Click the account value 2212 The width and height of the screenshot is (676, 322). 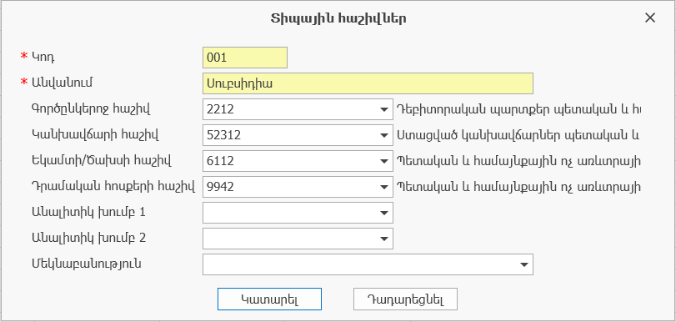tap(220, 109)
